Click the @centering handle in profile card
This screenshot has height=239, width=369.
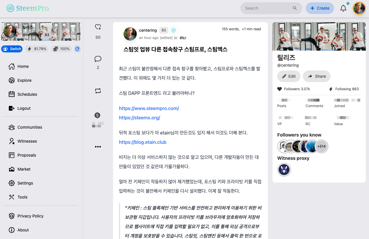tap(288, 65)
